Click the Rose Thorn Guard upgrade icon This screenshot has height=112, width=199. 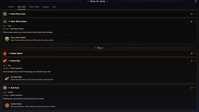click(7, 39)
